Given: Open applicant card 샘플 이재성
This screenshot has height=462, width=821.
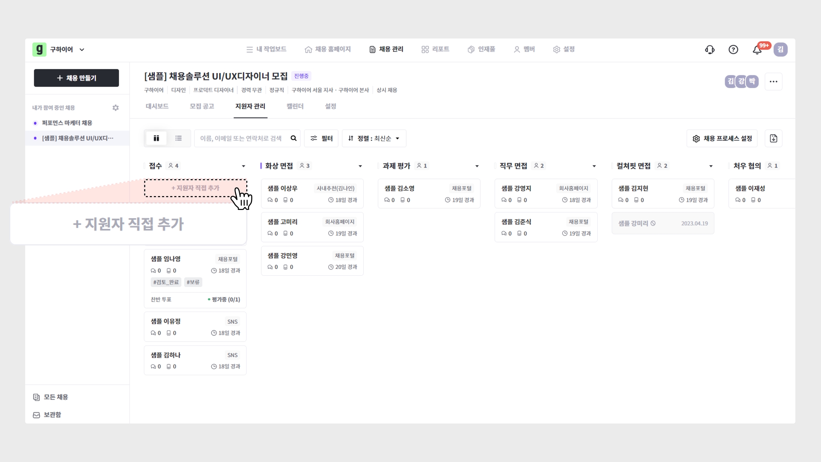Looking at the screenshot, I should coord(762,194).
